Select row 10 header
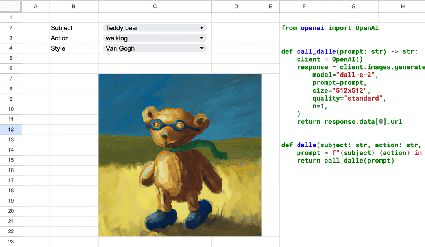The height and width of the screenshot is (247, 425). [11, 109]
